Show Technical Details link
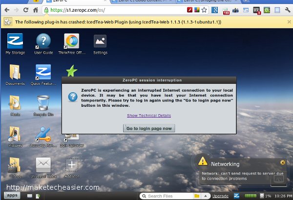This screenshot has width=293, height=200. click(x=149, y=116)
